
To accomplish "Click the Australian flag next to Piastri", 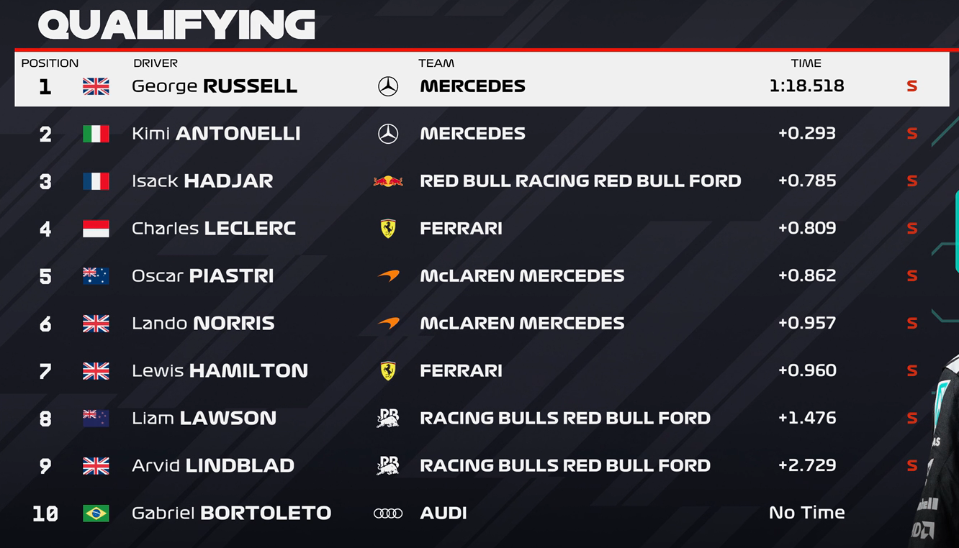I will click(x=96, y=276).
